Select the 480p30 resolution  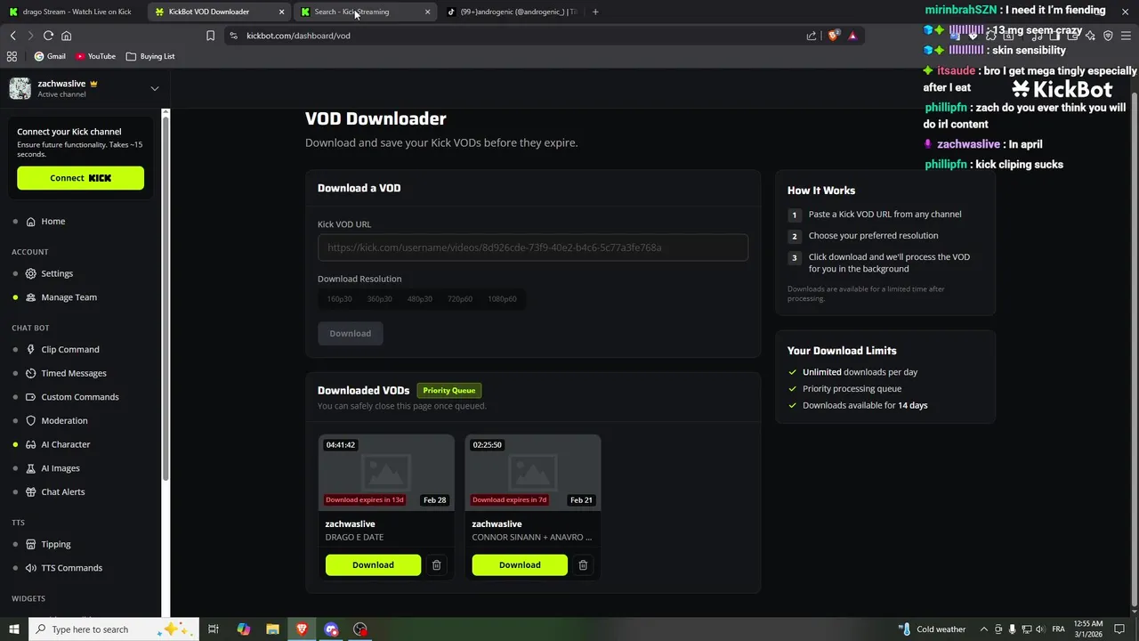point(420,299)
